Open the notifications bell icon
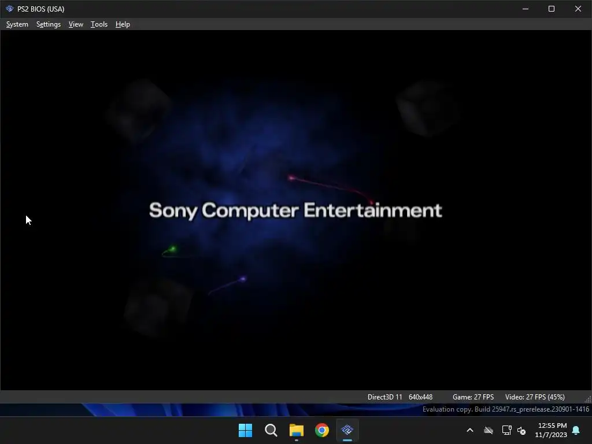Image resolution: width=592 pixels, height=444 pixels. (576, 430)
